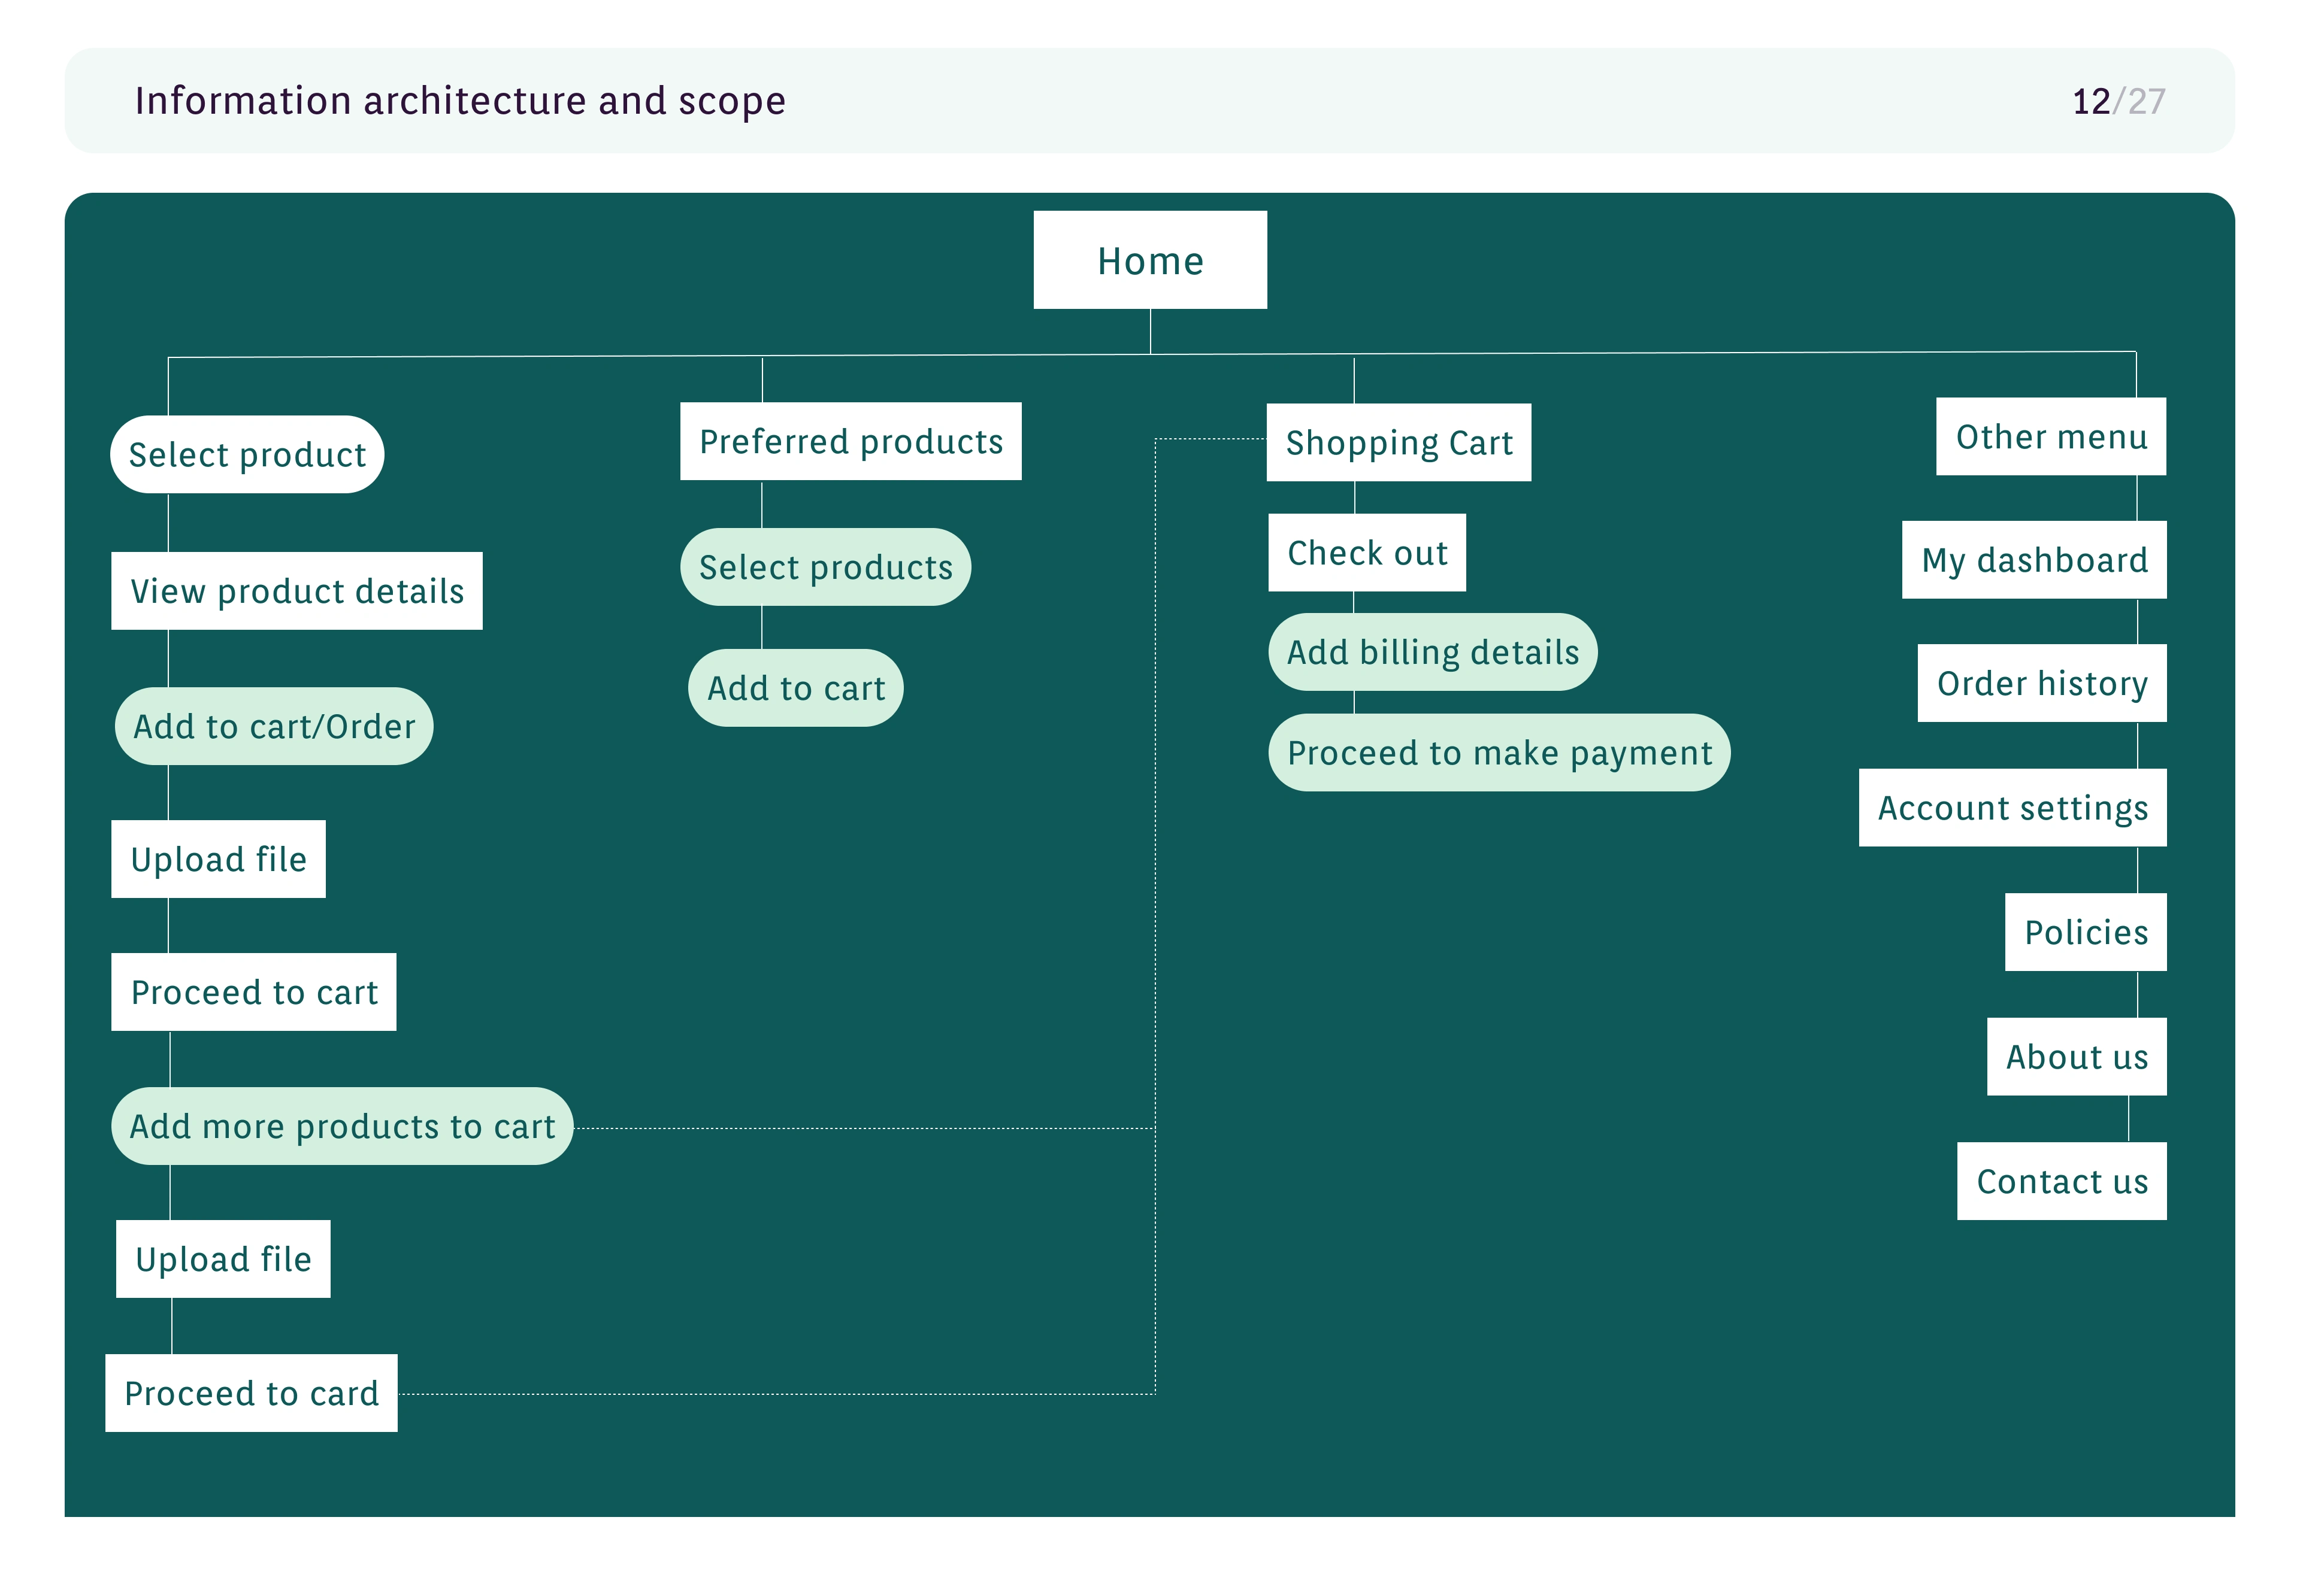Click Add to cart under Preferred products

click(x=795, y=687)
